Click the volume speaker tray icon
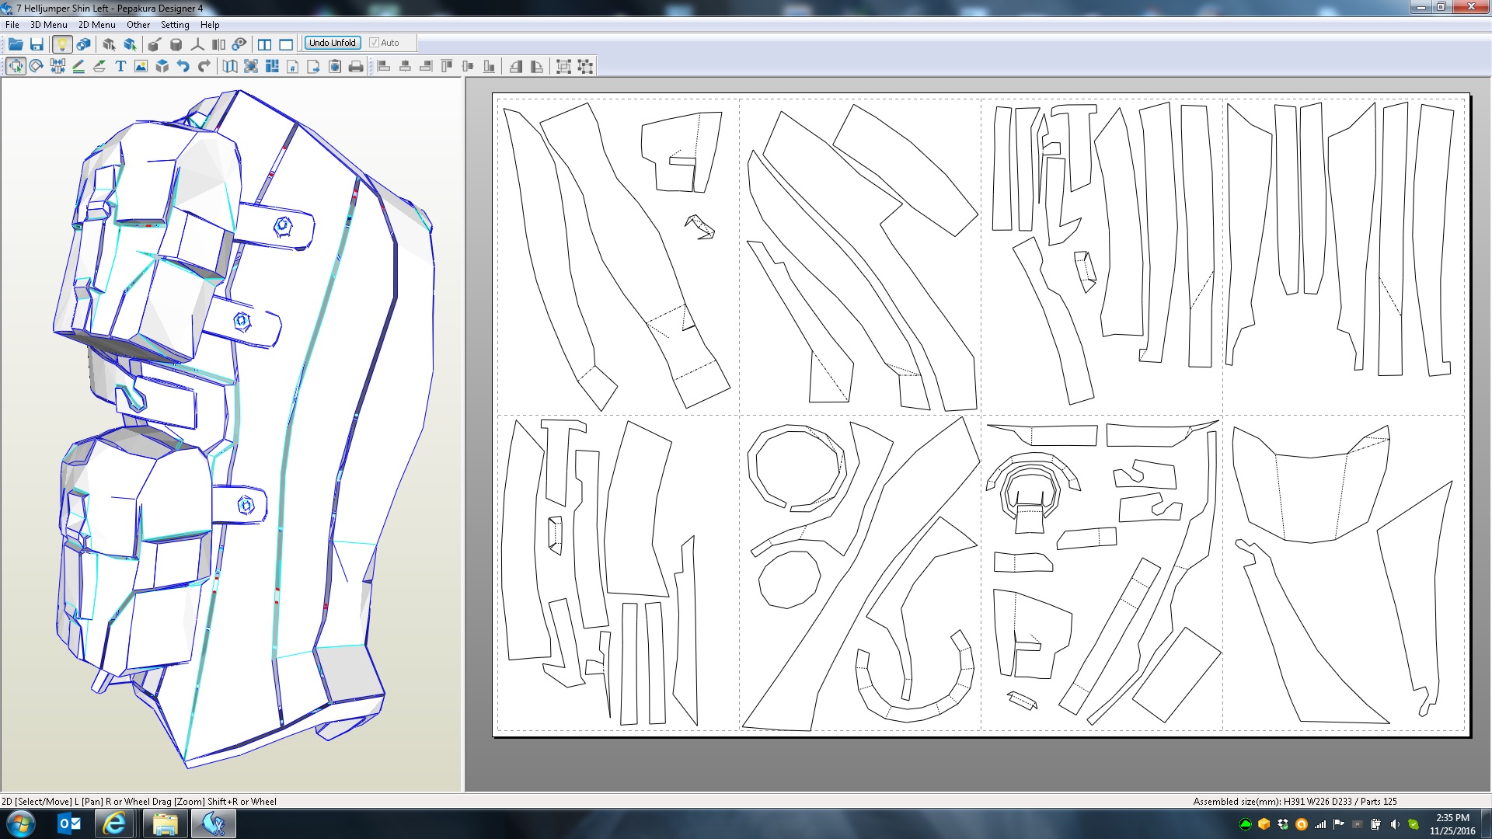This screenshot has width=1492, height=839. 1395,824
